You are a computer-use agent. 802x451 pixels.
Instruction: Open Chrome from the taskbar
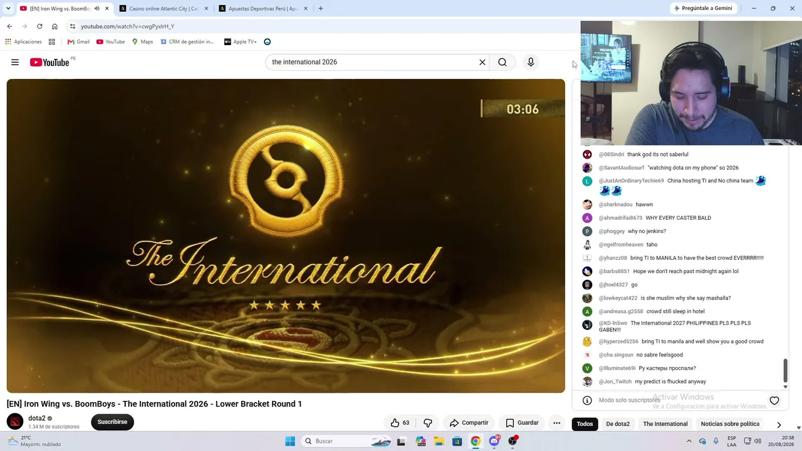pyautogui.click(x=476, y=441)
